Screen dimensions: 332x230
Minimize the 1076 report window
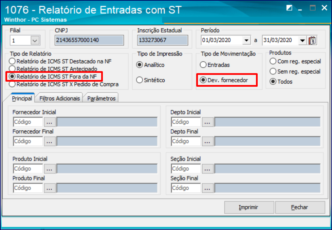click(x=300, y=9)
